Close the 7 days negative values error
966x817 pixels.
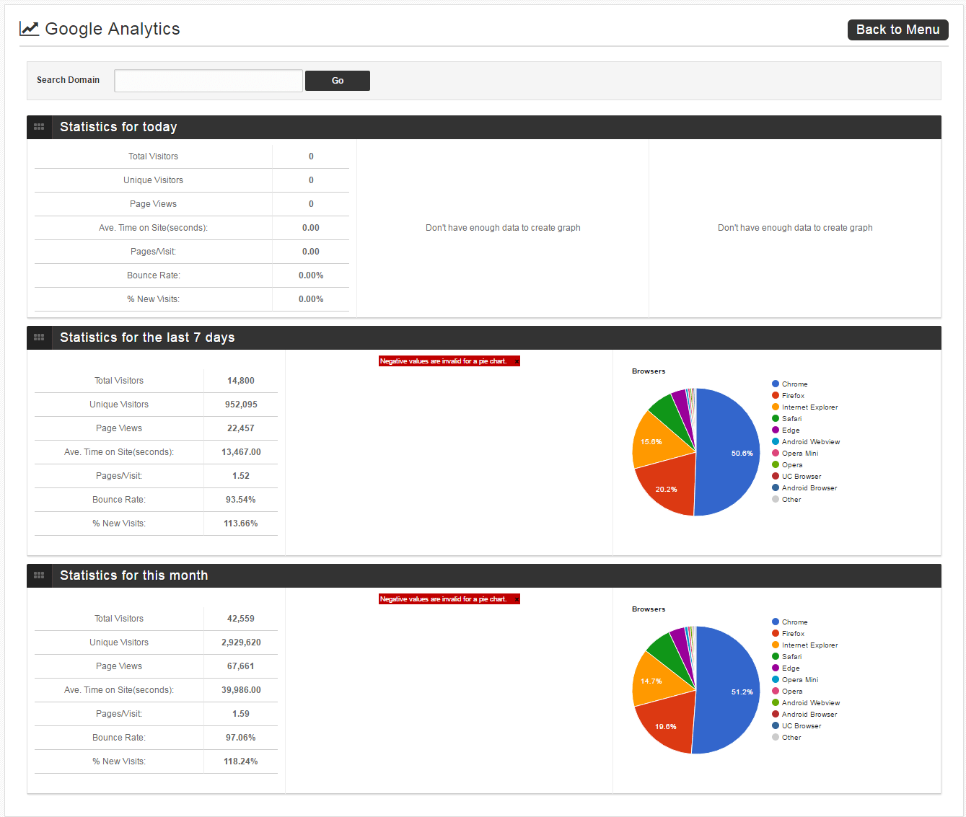[516, 361]
